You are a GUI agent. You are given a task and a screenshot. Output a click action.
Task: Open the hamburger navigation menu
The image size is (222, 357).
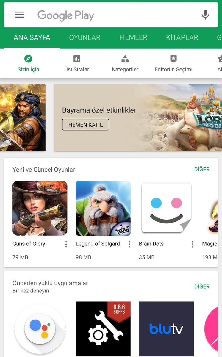pos(20,15)
